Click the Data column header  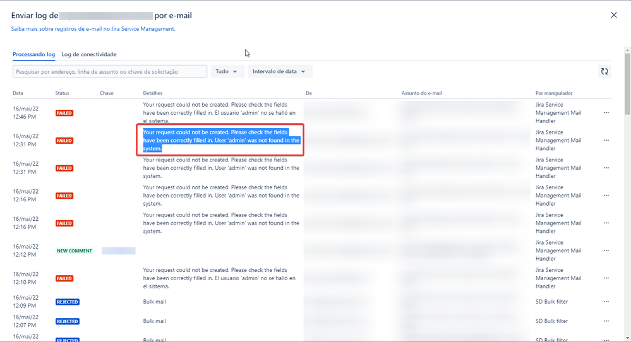pyautogui.click(x=18, y=93)
